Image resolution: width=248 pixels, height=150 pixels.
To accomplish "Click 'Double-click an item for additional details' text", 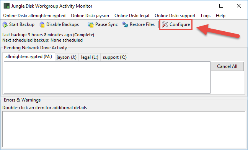I will point(45,108).
